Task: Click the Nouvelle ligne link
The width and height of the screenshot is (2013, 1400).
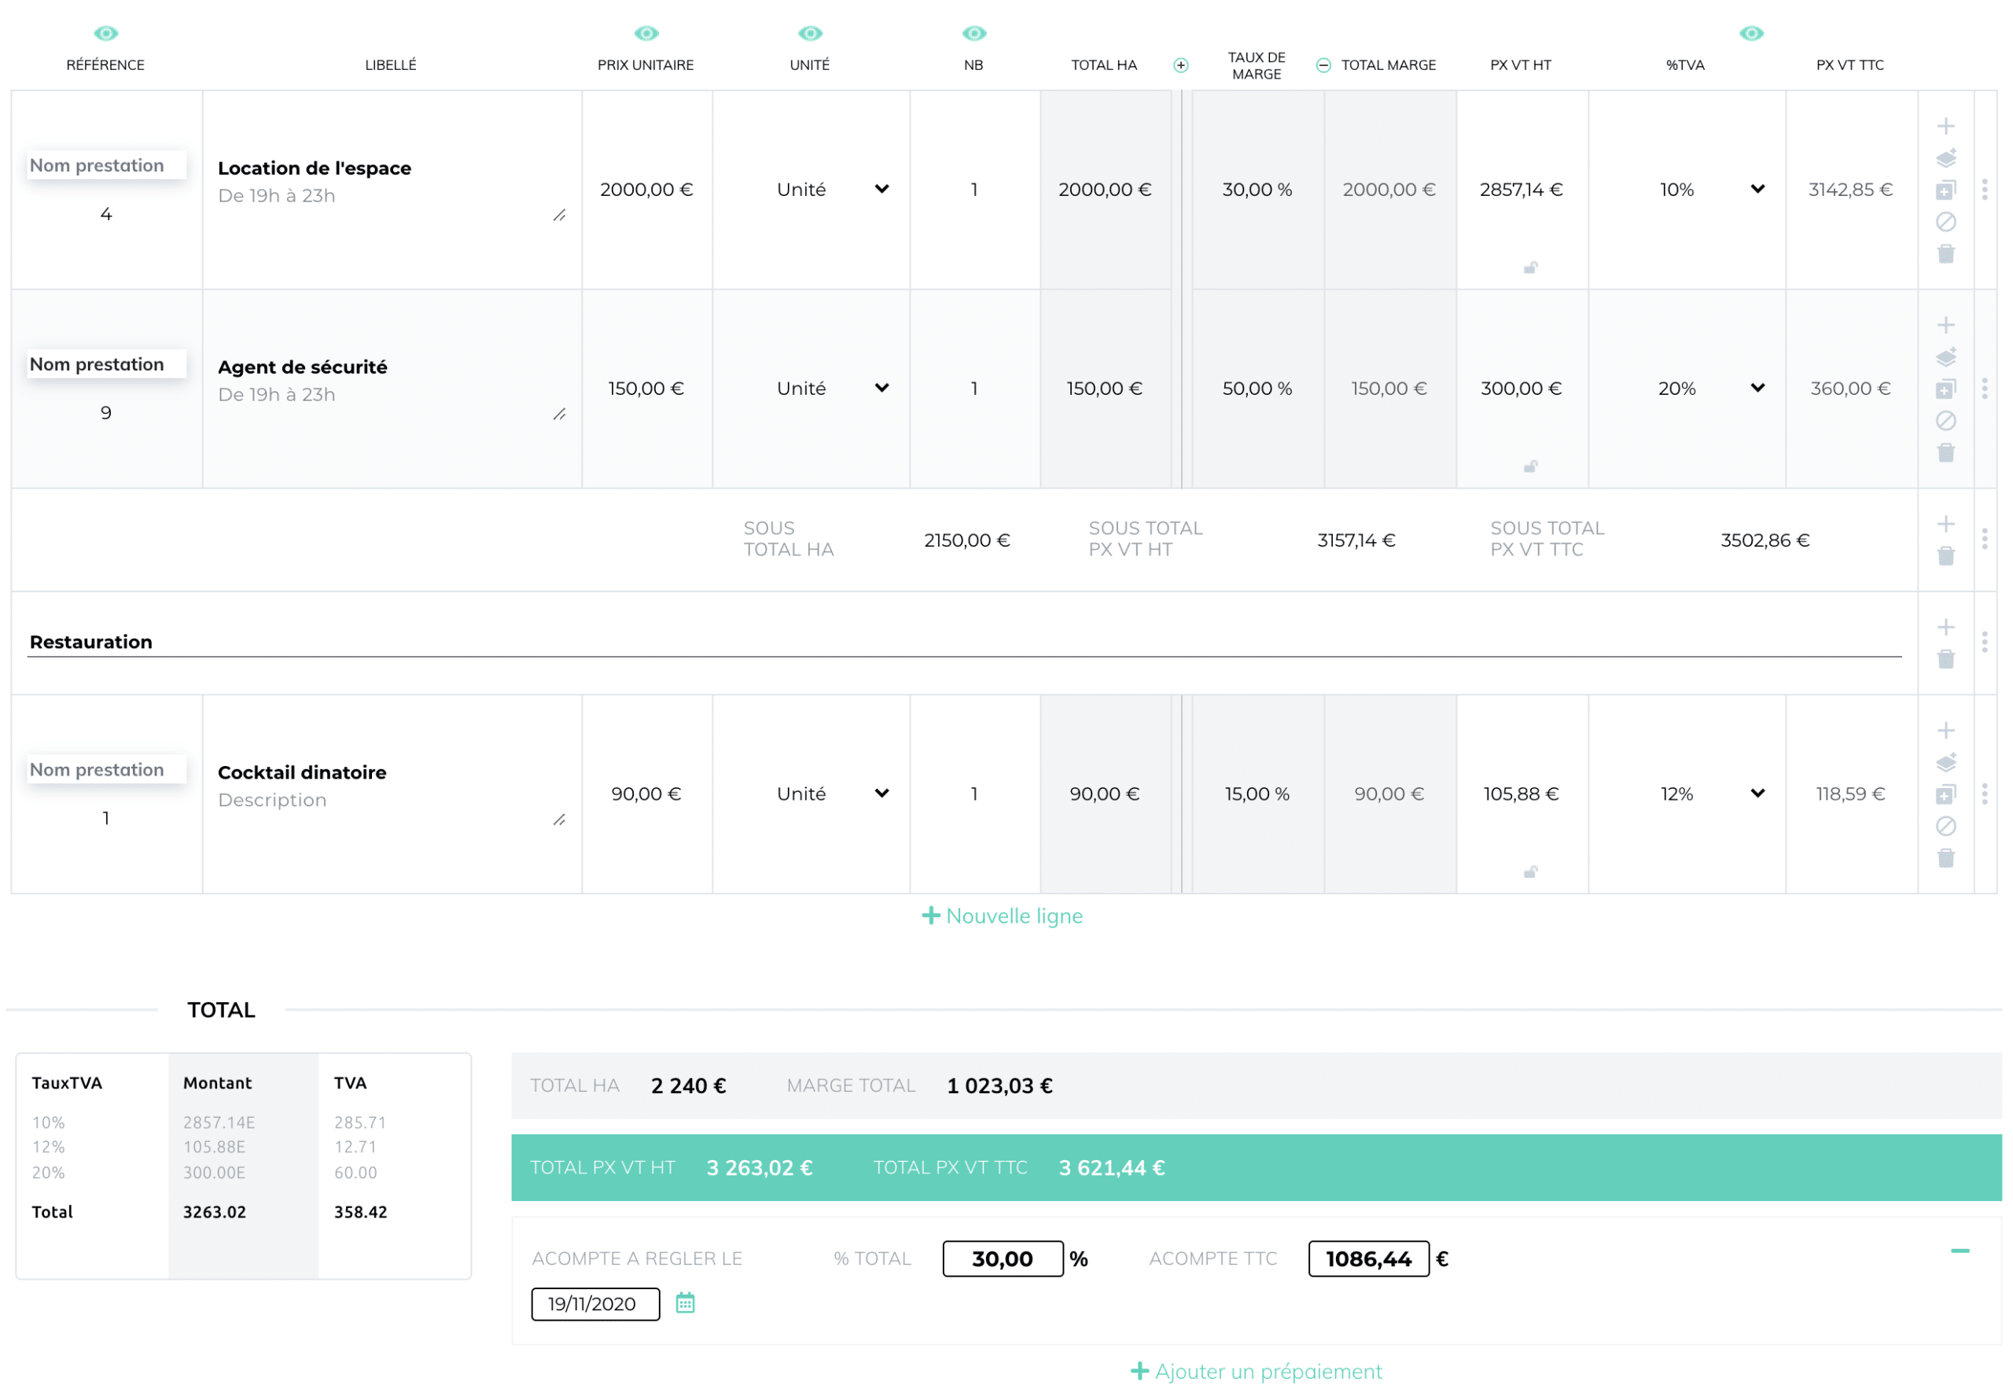Action: click(x=1002, y=916)
